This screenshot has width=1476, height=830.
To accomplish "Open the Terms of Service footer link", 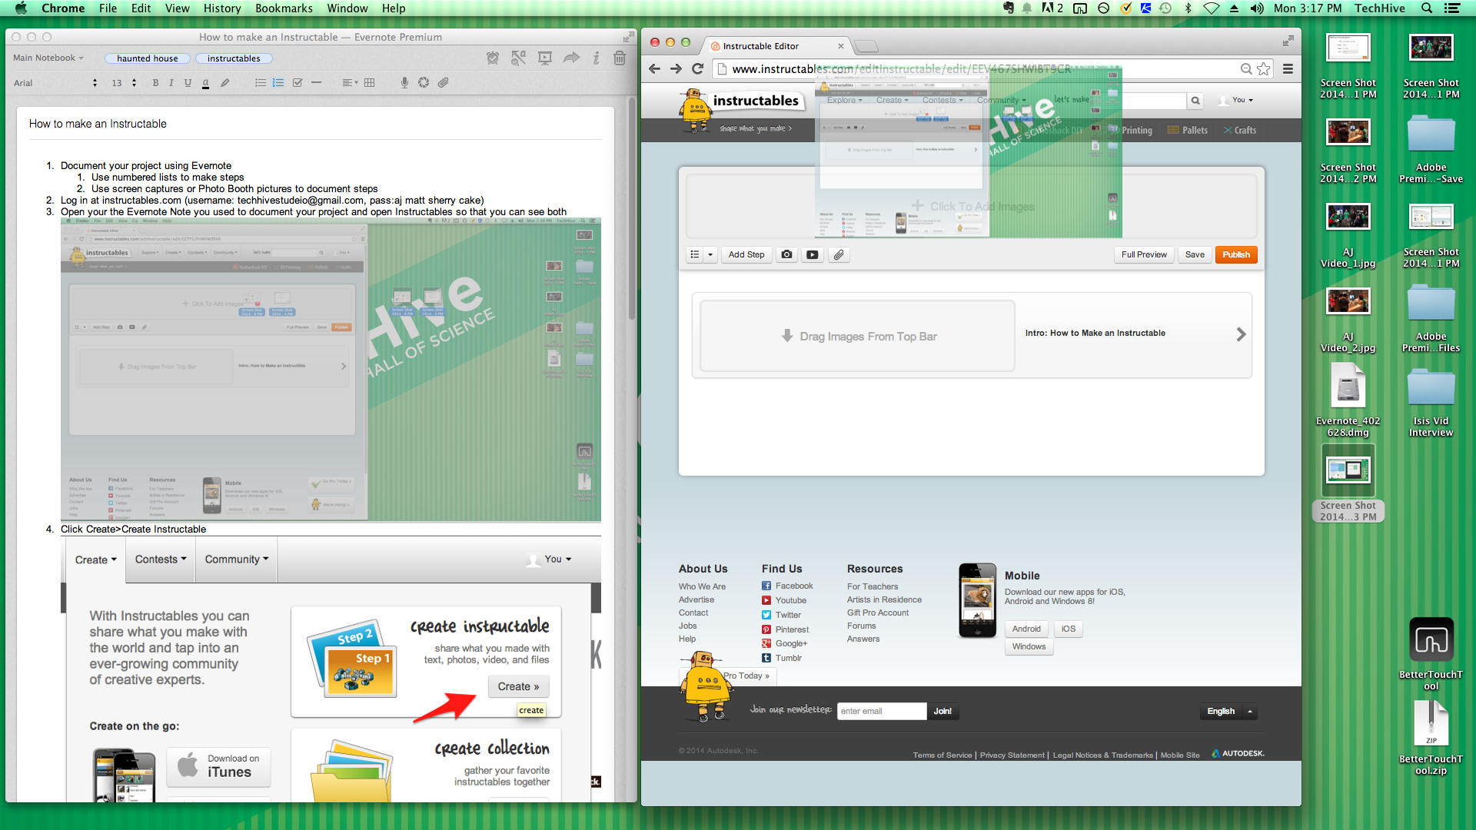I will click(942, 755).
